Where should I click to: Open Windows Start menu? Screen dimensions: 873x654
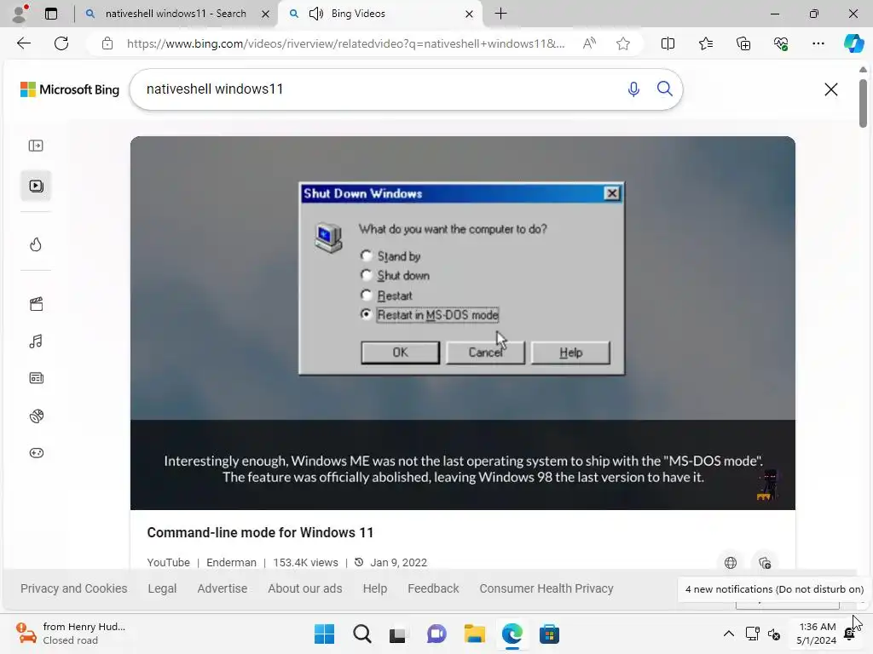pos(324,634)
